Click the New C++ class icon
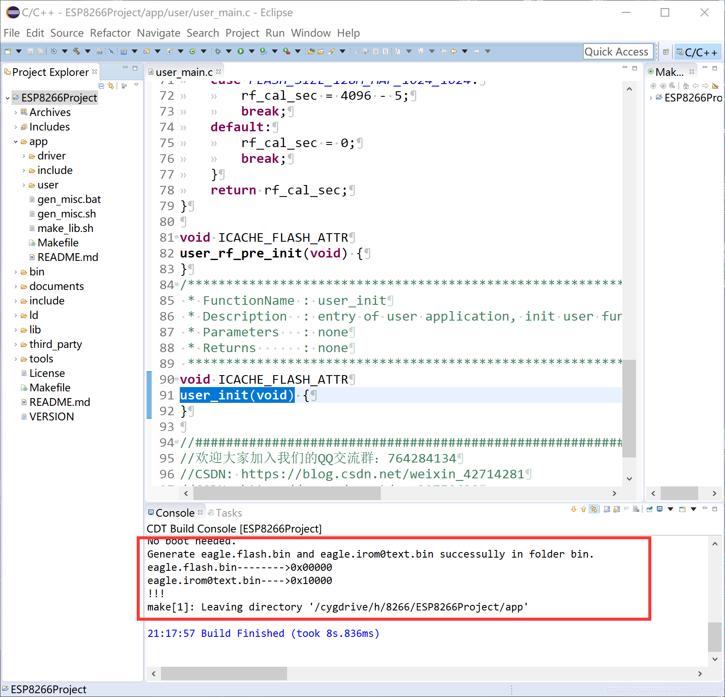The image size is (725, 697). tap(193, 52)
